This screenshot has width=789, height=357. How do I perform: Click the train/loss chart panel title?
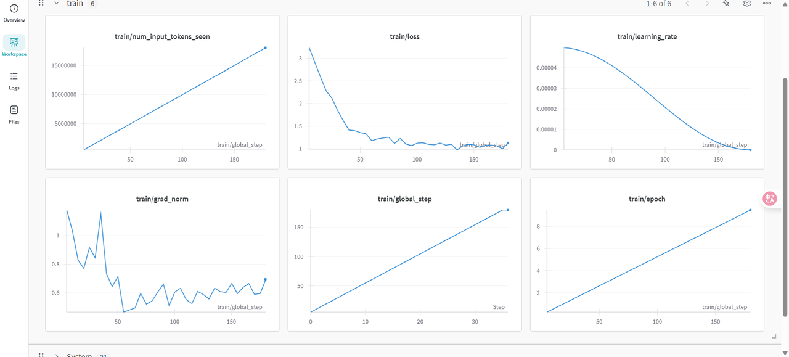coord(404,37)
